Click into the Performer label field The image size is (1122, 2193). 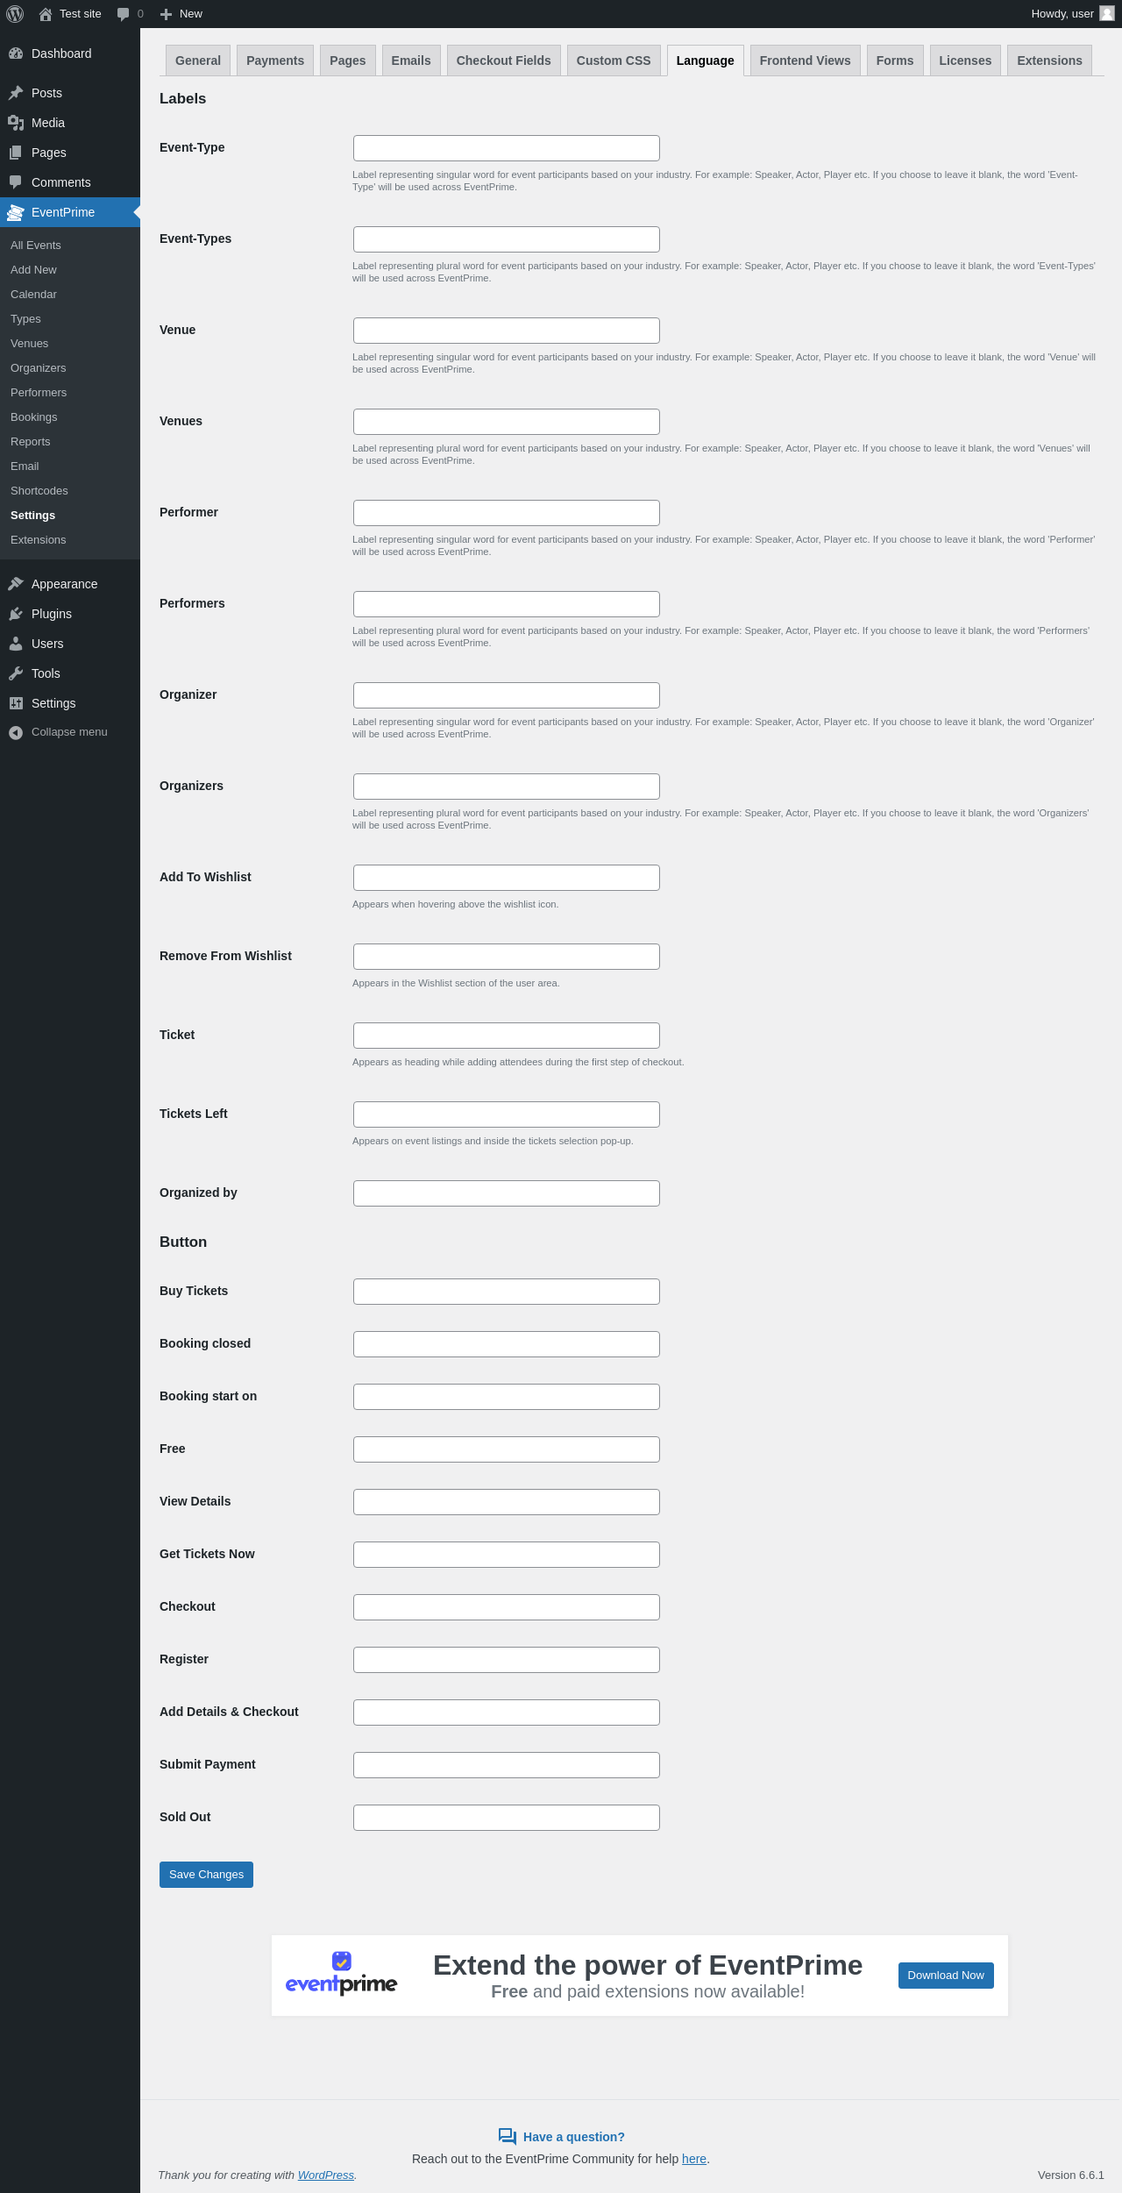pyautogui.click(x=507, y=513)
